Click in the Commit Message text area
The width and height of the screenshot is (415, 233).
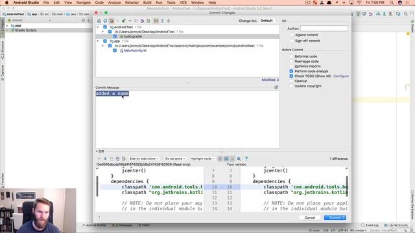[187, 119]
